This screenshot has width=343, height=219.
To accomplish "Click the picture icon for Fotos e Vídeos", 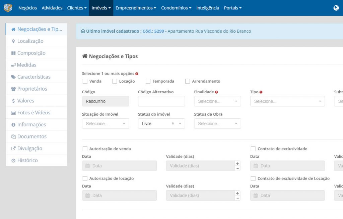I will click(x=13, y=113).
